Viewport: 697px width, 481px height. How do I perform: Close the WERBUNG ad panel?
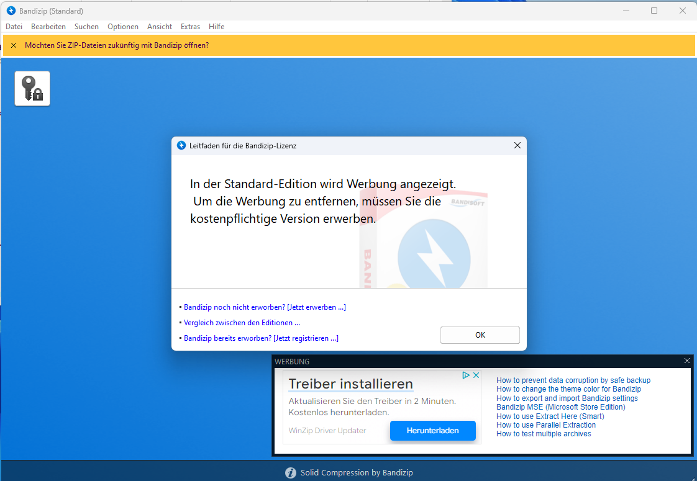[687, 361]
